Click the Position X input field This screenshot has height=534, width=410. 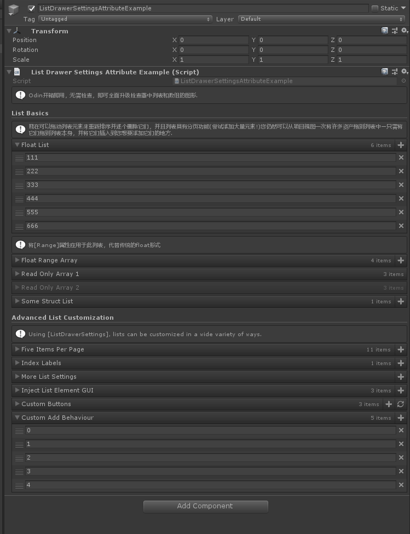tap(213, 40)
